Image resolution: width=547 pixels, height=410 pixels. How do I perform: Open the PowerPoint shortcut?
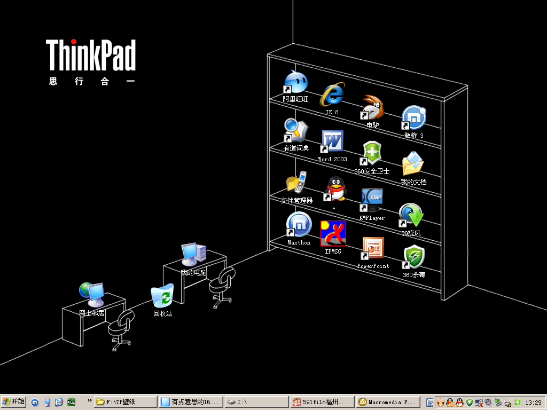[x=373, y=253]
